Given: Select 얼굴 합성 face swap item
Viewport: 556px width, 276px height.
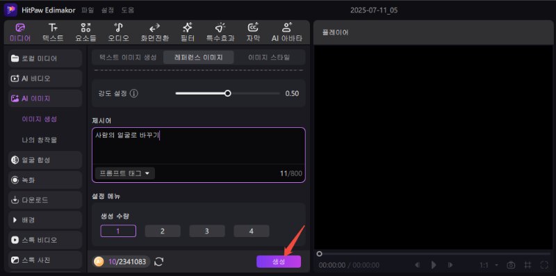Looking at the screenshot, I should click(x=45, y=160).
